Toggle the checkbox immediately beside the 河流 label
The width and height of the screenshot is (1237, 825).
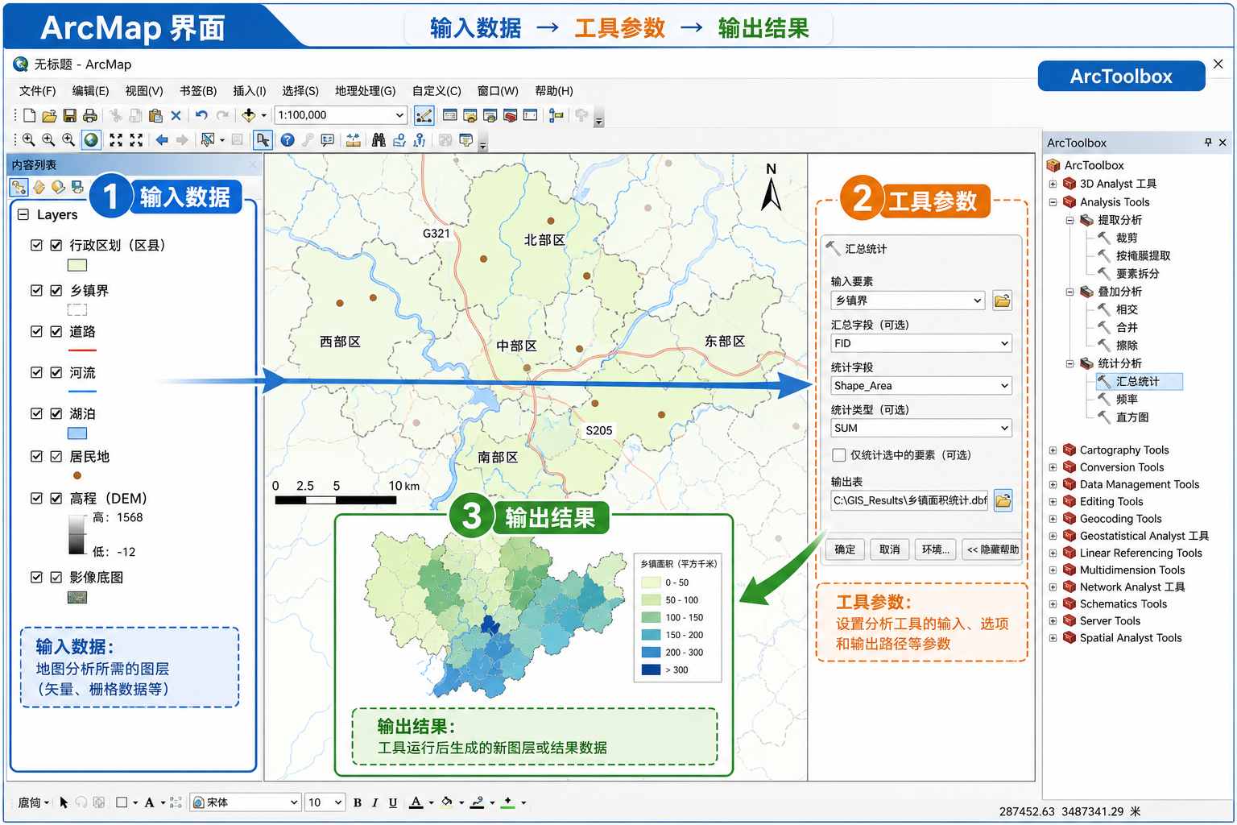click(x=56, y=372)
